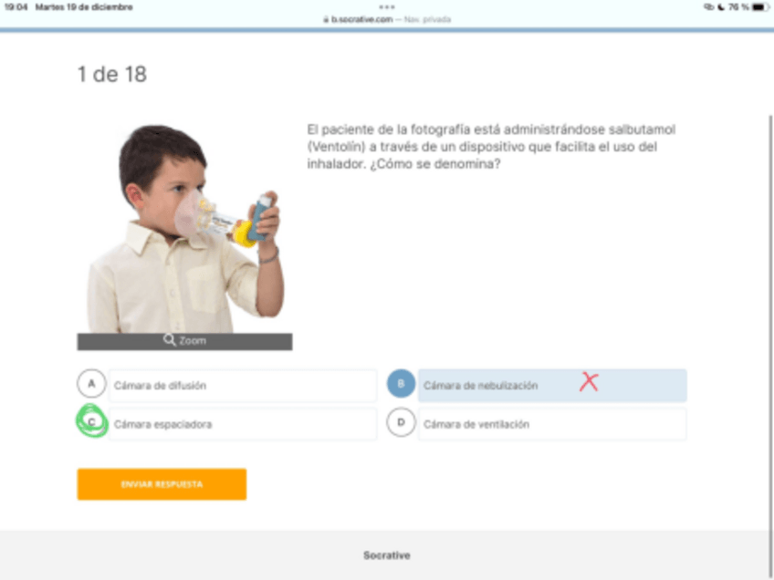Viewport: 774px width, 580px height.
Task: Select answer circle A
Action: [x=91, y=384]
